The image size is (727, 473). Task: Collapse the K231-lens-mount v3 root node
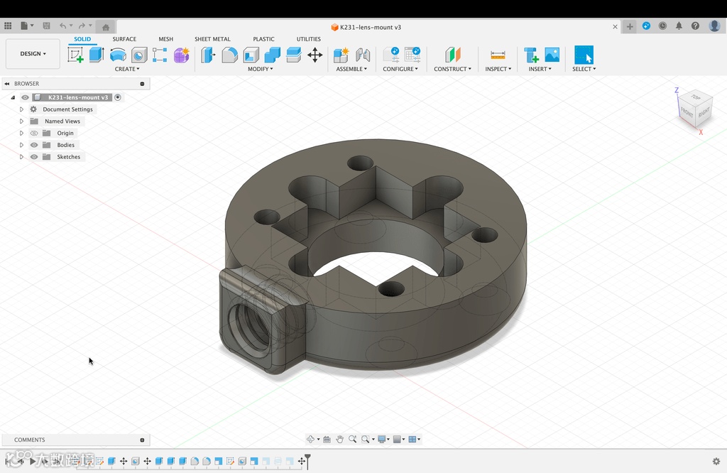(x=13, y=97)
